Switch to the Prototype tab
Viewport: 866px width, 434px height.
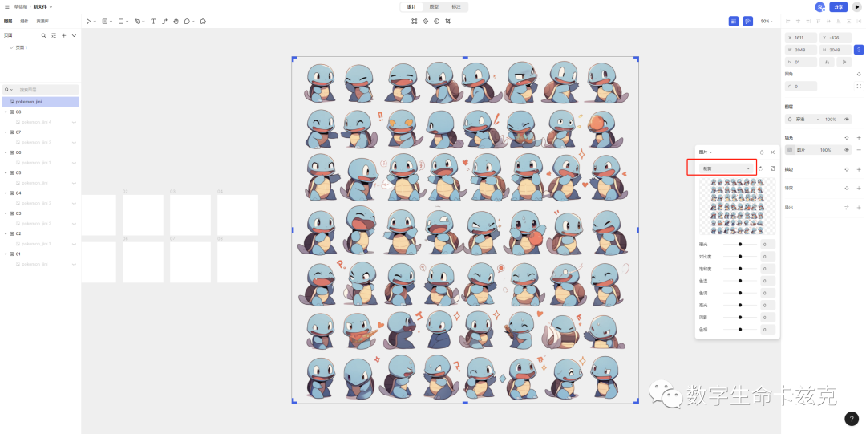434,6
